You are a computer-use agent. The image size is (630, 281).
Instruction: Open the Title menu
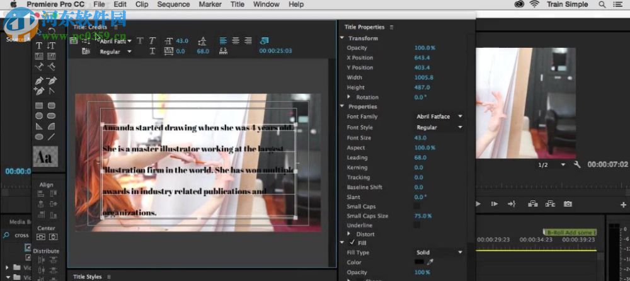(x=237, y=4)
